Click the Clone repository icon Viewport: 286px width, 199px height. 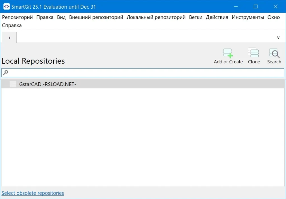[254, 53]
